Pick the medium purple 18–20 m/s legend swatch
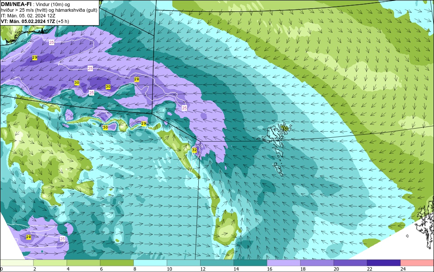The image size is (434, 272). 317,263
